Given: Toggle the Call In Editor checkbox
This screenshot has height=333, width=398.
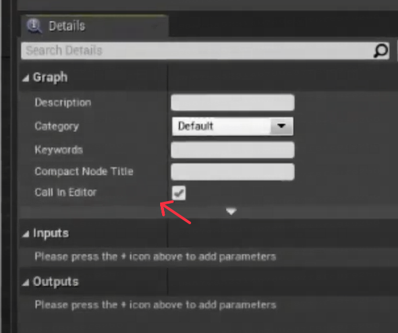Looking at the screenshot, I should click(179, 193).
